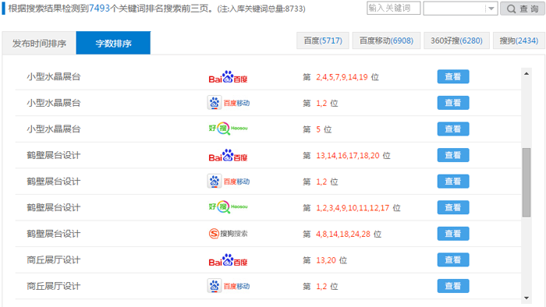Image resolution: width=546 pixels, height=307 pixels.
Task: Click the 7493 keyword count number
Action: pos(100,9)
